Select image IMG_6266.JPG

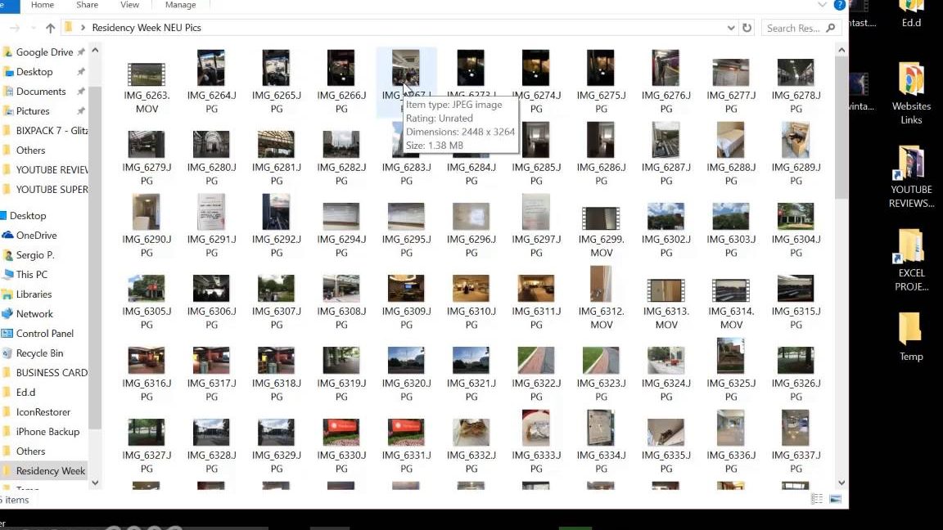tap(341, 83)
